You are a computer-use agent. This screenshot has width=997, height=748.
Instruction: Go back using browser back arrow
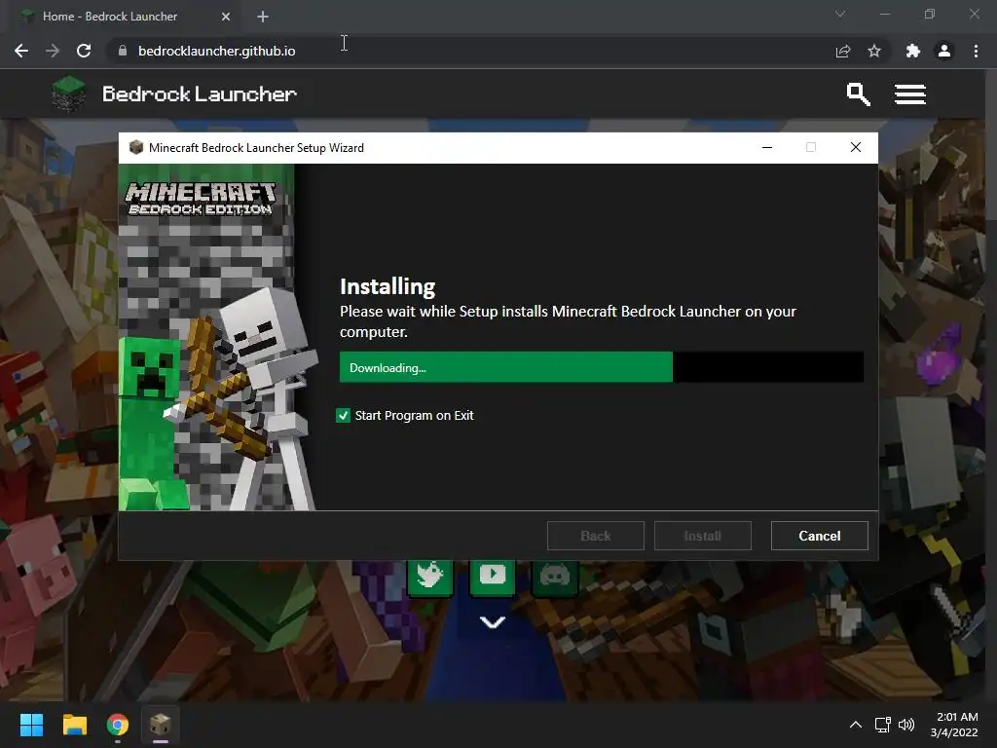[x=21, y=51]
